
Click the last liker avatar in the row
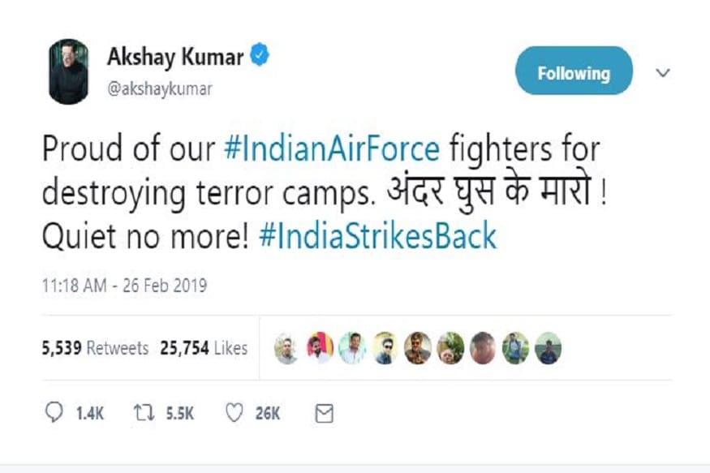(x=549, y=348)
